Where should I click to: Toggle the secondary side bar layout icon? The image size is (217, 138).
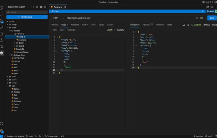click(212, 2)
